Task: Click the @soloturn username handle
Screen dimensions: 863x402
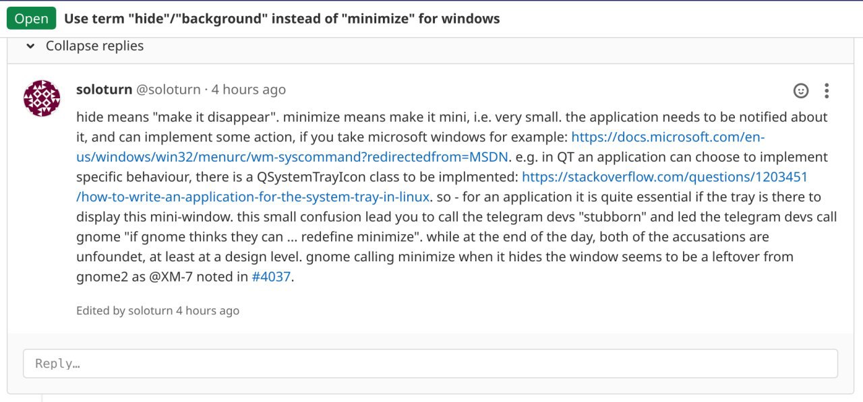Action: click(x=169, y=90)
